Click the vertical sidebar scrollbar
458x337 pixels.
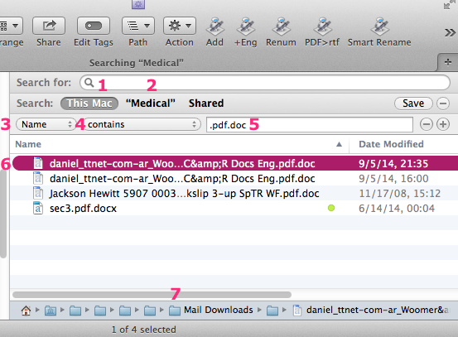click(3, 214)
